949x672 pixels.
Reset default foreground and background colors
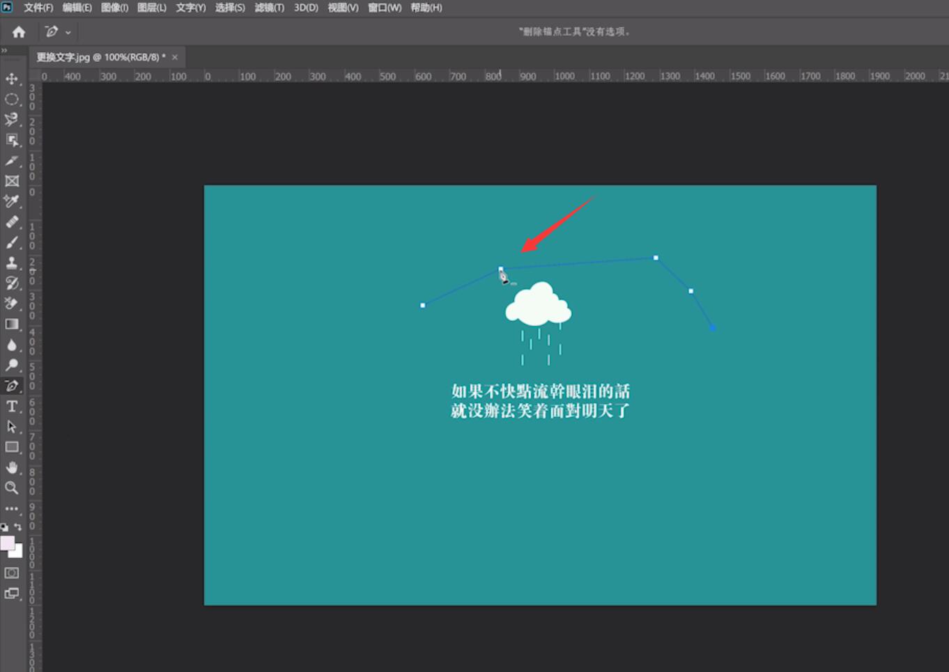[4, 527]
